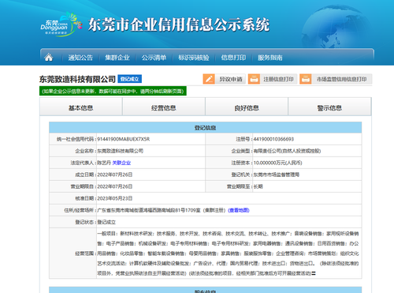The width and height of the screenshot is (394, 293).
Task: Click the 企业类型 value 有限责任公司
Action: (x=287, y=151)
